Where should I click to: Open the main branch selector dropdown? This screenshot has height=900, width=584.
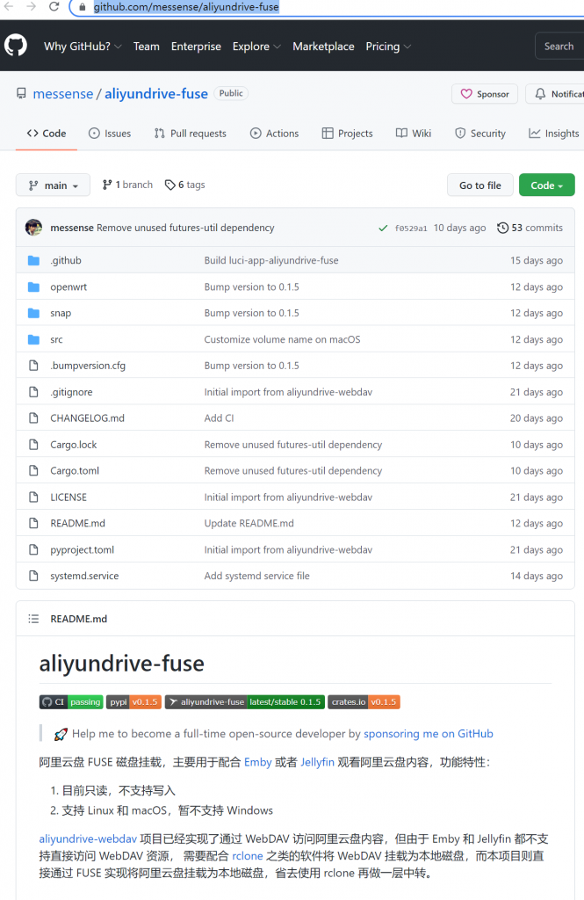coord(53,185)
